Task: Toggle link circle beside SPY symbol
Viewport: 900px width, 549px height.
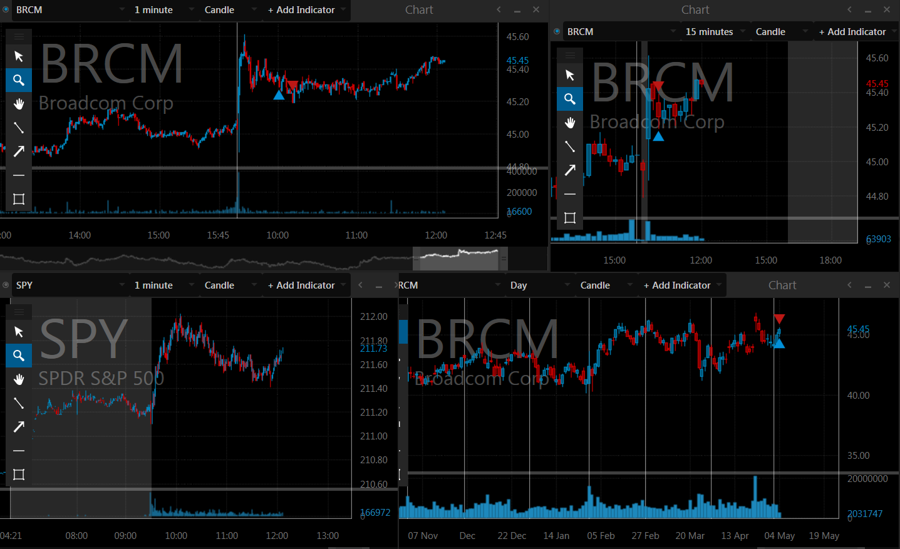Action: point(6,285)
